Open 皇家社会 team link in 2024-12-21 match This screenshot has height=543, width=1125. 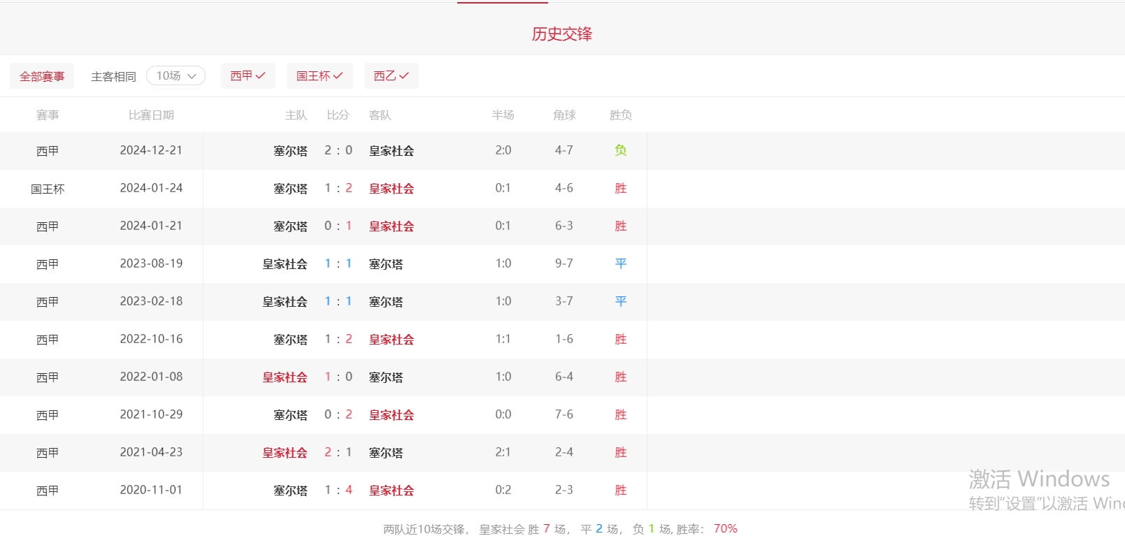392,151
